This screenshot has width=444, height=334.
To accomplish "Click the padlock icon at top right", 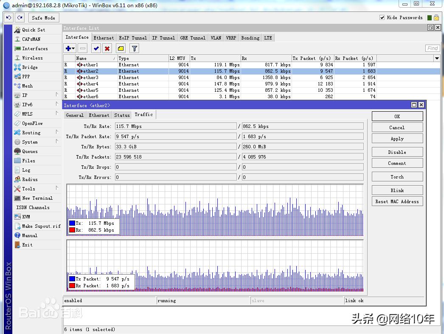I will [436, 17].
